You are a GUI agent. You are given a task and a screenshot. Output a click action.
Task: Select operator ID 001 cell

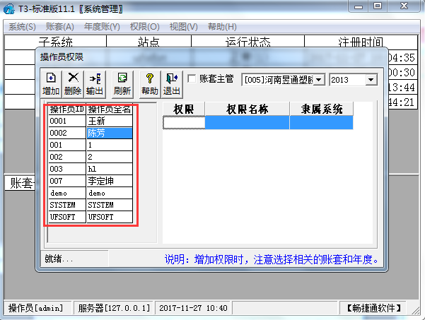coord(67,145)
